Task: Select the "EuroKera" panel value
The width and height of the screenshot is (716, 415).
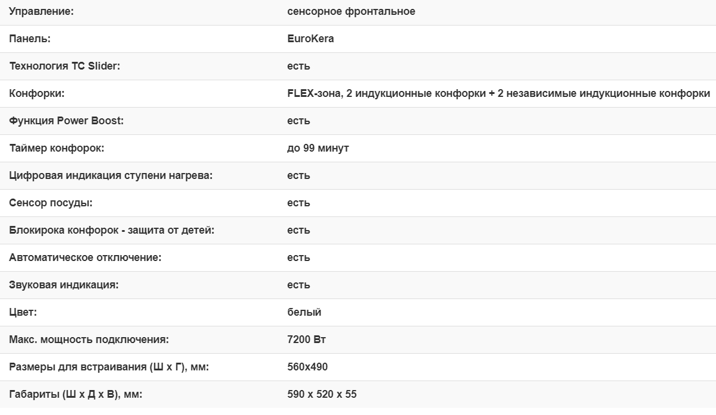Action: pyautogui.click(x=310, y=39)
